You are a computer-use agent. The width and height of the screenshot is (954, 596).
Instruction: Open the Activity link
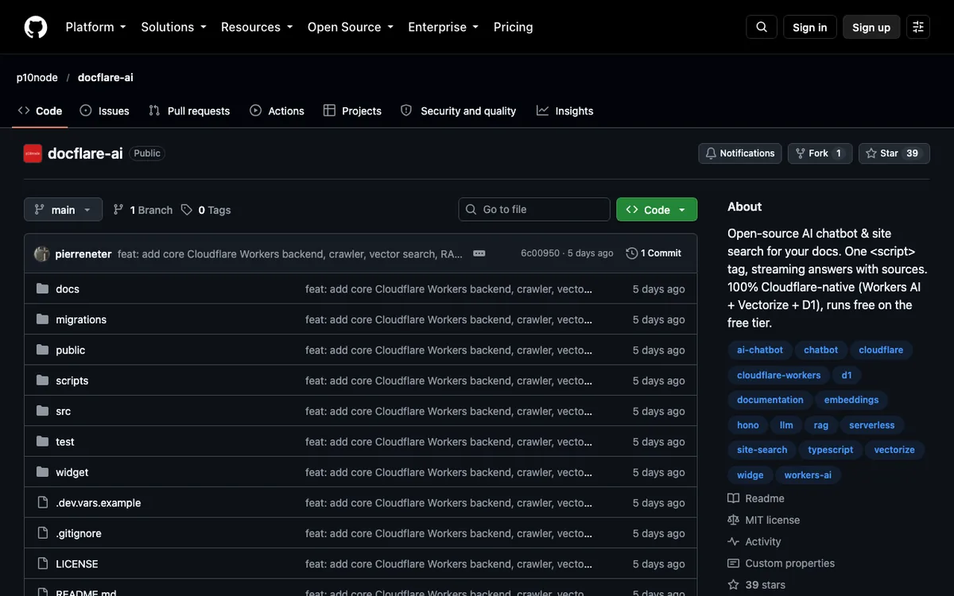(754, 542)
